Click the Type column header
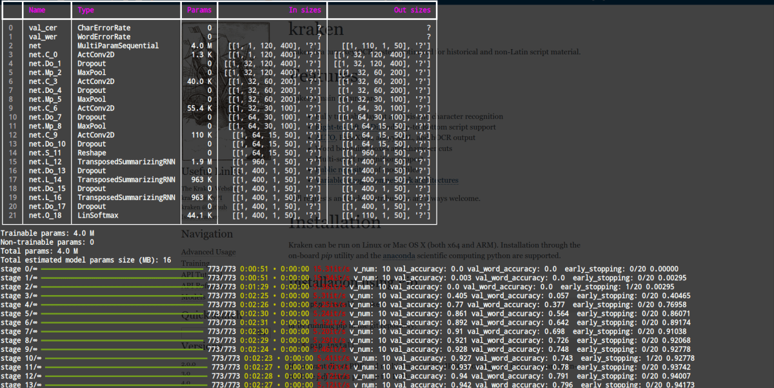774x388 pixels. pos(86,10)
